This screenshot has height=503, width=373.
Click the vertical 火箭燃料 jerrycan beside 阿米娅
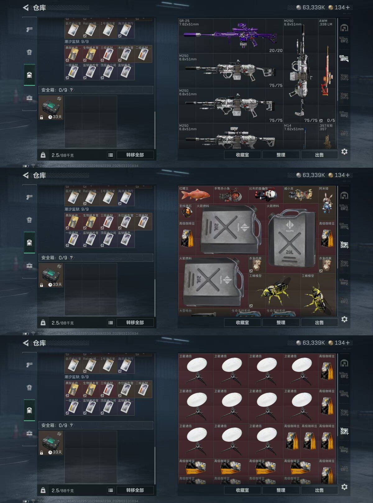point(292,238)
